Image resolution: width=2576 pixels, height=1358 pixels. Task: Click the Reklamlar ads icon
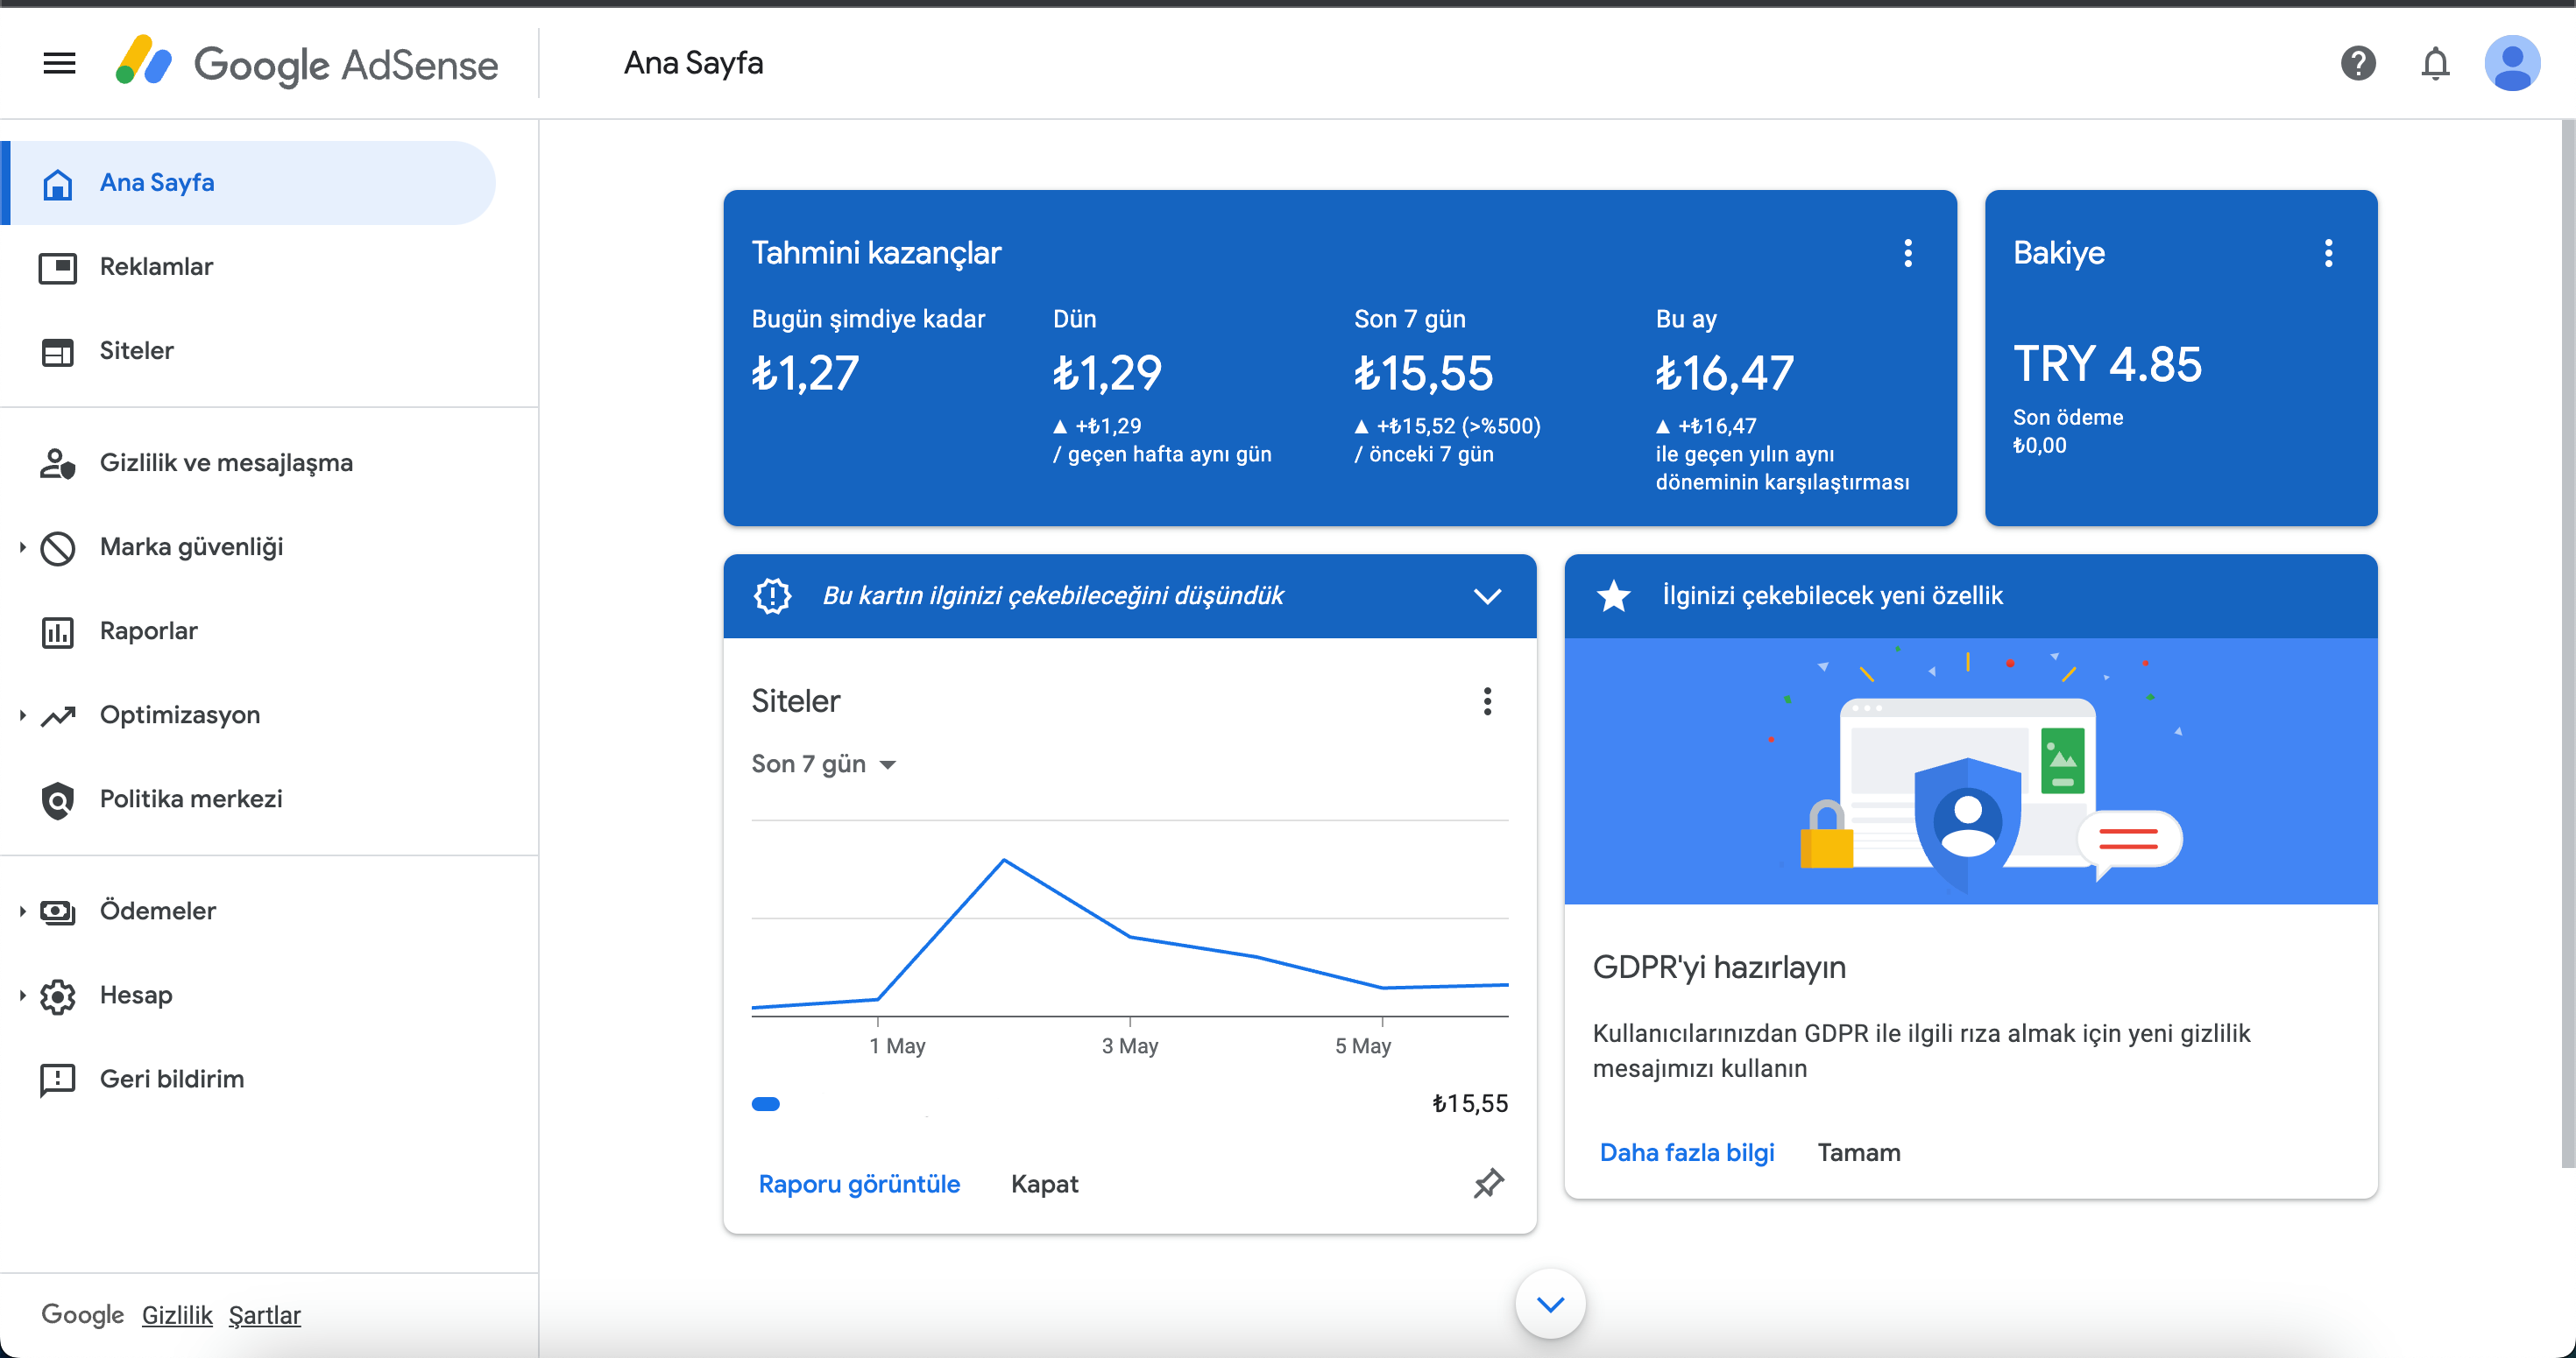coord(58,267)
